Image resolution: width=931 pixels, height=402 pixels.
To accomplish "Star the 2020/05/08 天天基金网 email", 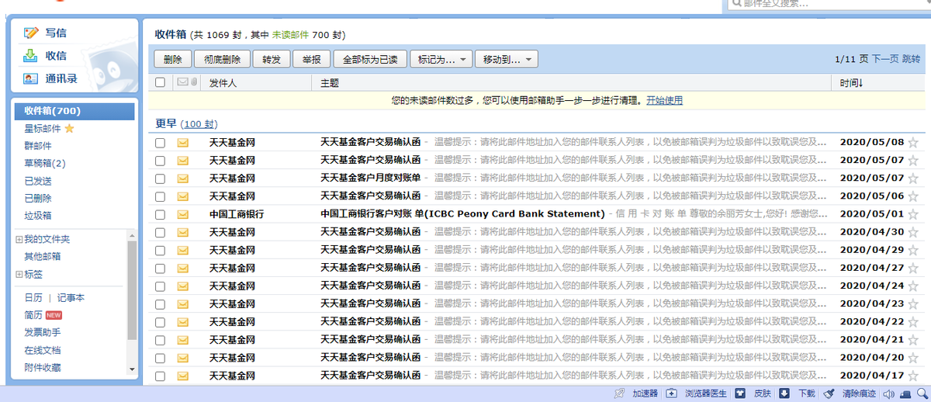I will [x=913, y=143].
